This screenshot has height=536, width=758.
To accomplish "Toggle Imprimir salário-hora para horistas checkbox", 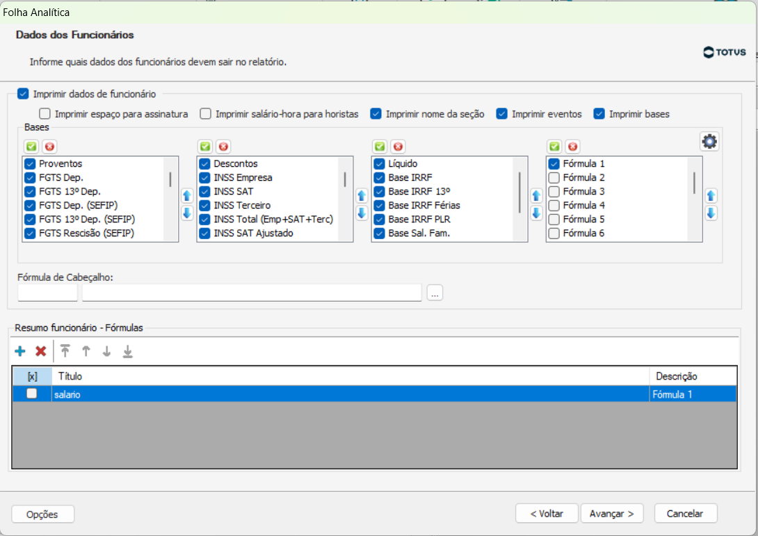I will (x=205, y=114).
